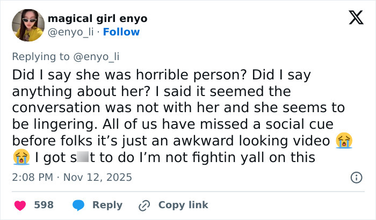Click the Nov 12, 2025 date text
Screen dimensions: 376x220
click(97, 177)
